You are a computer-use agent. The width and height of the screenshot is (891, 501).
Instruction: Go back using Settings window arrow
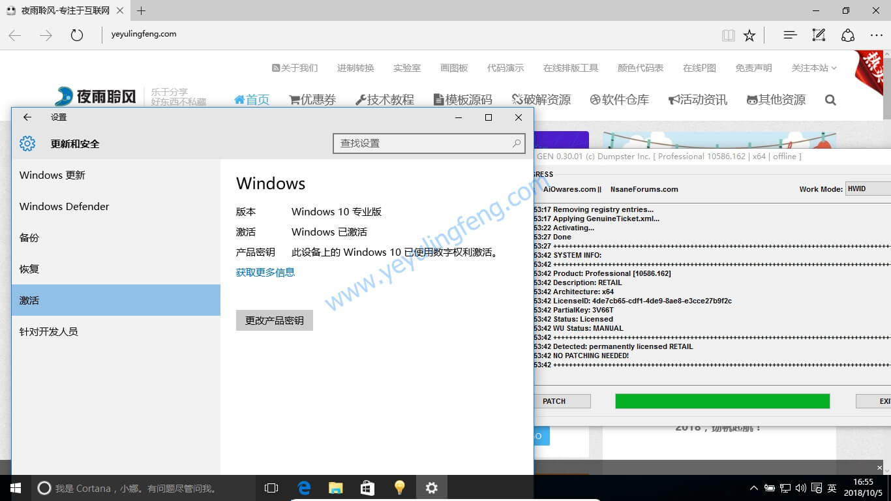[x=27, y=117]
